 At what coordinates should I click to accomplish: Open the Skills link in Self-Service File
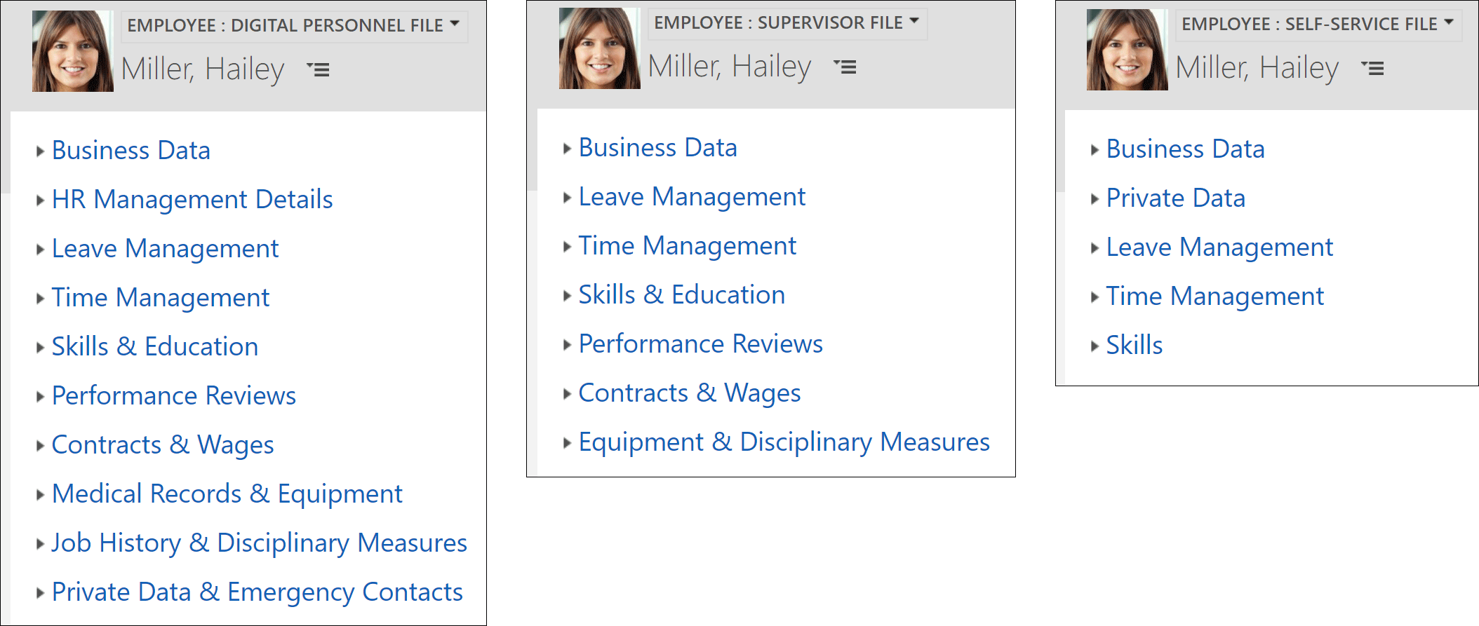1134,346
